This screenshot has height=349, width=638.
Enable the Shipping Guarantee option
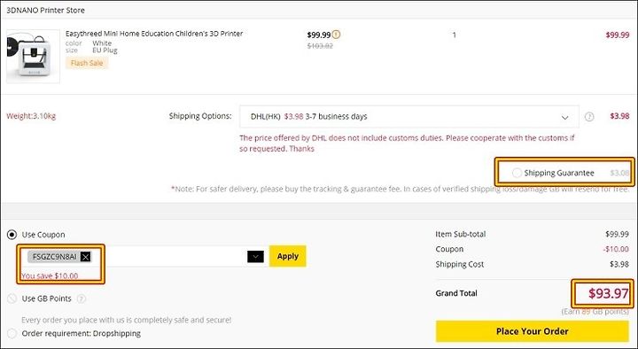click(x=517, y=173)
